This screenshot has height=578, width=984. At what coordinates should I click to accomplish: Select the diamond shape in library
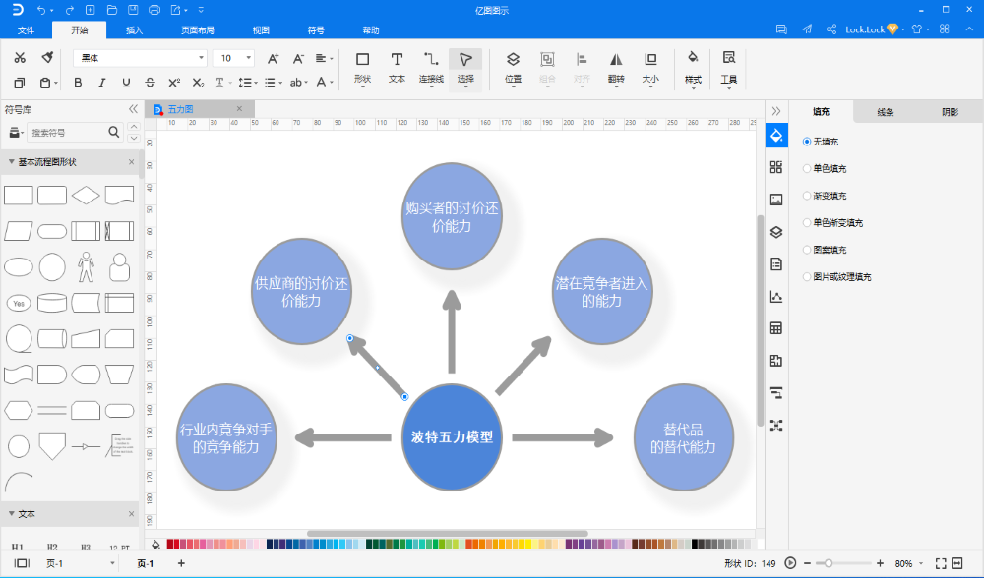point(86,196)
